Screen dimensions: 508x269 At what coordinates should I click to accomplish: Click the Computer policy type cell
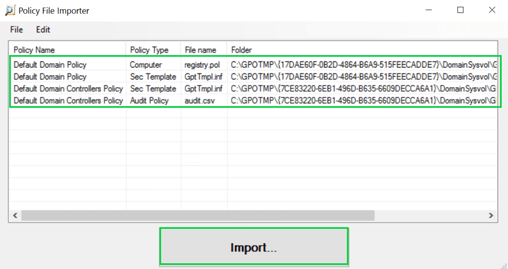click(146, 65)
